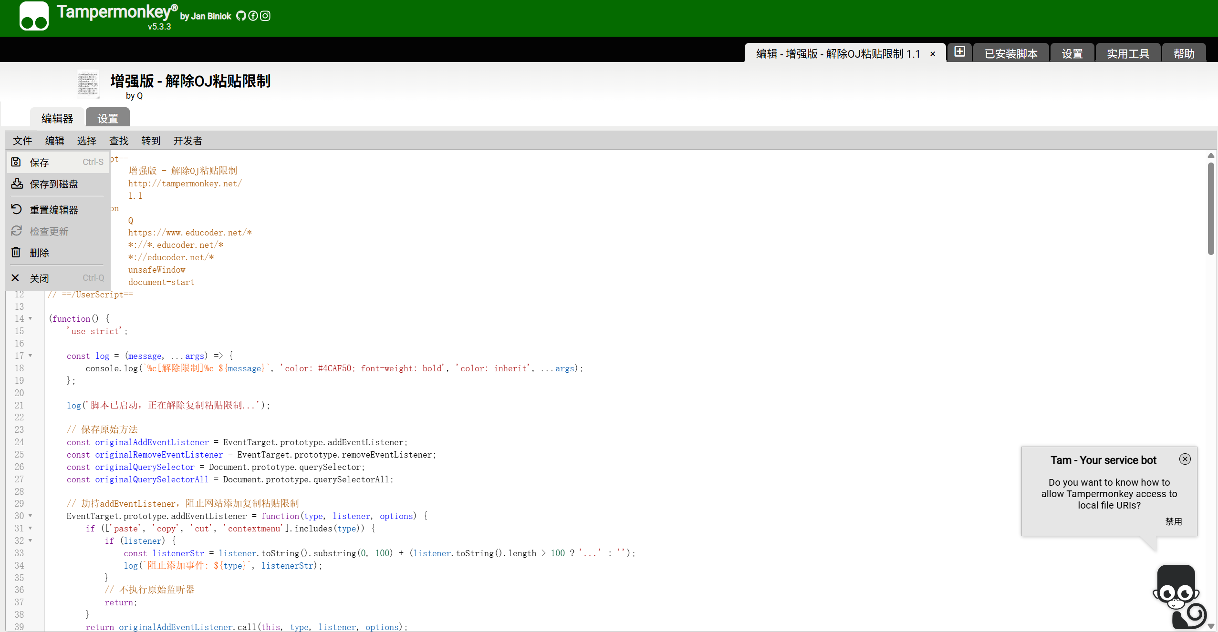Open the Facebook icon link in the header
Image resolution: width=1218 pixels, height=632 pixels.
pyautogui.click(x=253, y=16)
